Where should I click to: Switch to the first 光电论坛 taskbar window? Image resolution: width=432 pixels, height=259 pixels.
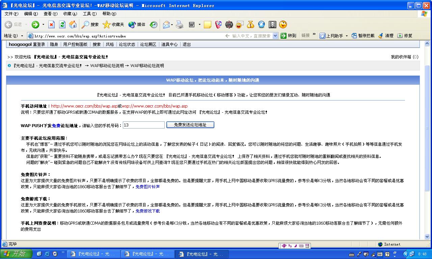(x=93, y=254)
